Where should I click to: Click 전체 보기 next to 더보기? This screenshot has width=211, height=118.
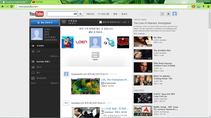54,83
